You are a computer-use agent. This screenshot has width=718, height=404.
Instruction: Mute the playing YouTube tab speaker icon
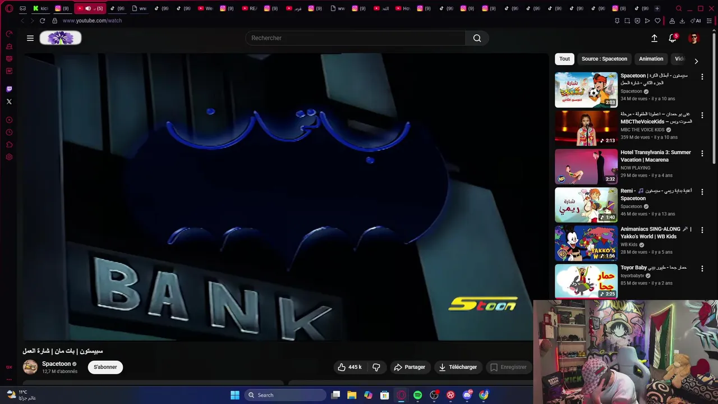click(88, 8)
